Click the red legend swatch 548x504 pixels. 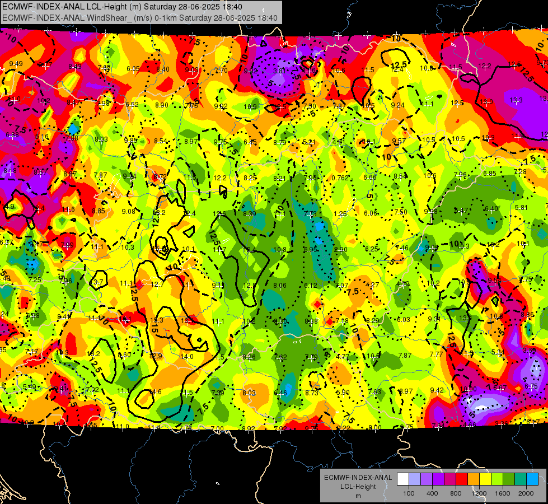click(462, 479)
